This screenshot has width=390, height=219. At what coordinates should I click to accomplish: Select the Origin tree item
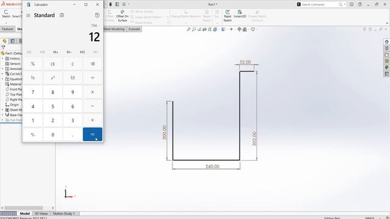tap(12, 105)
